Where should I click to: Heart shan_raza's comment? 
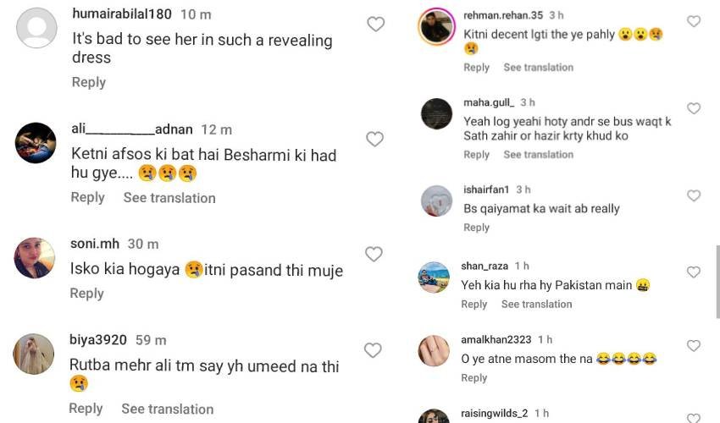coord(694,272)
